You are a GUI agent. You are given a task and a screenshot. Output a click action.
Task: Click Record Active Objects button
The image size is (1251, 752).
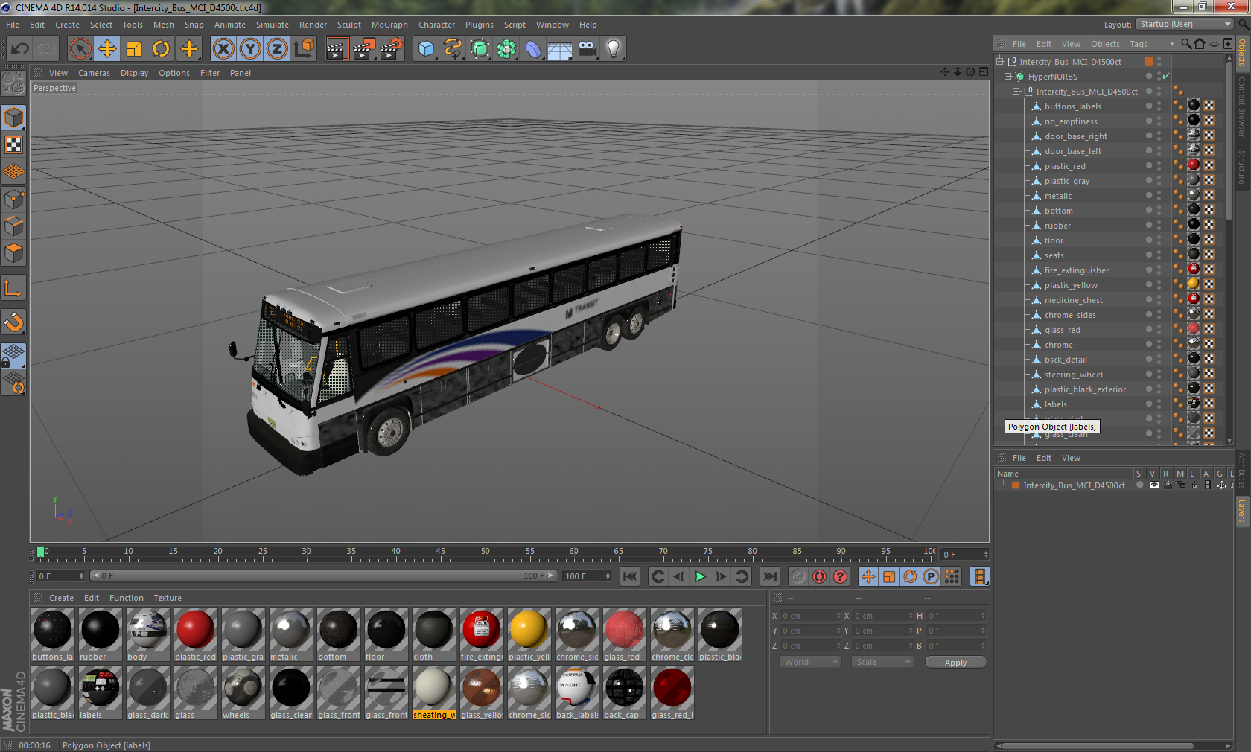(798, 576)
